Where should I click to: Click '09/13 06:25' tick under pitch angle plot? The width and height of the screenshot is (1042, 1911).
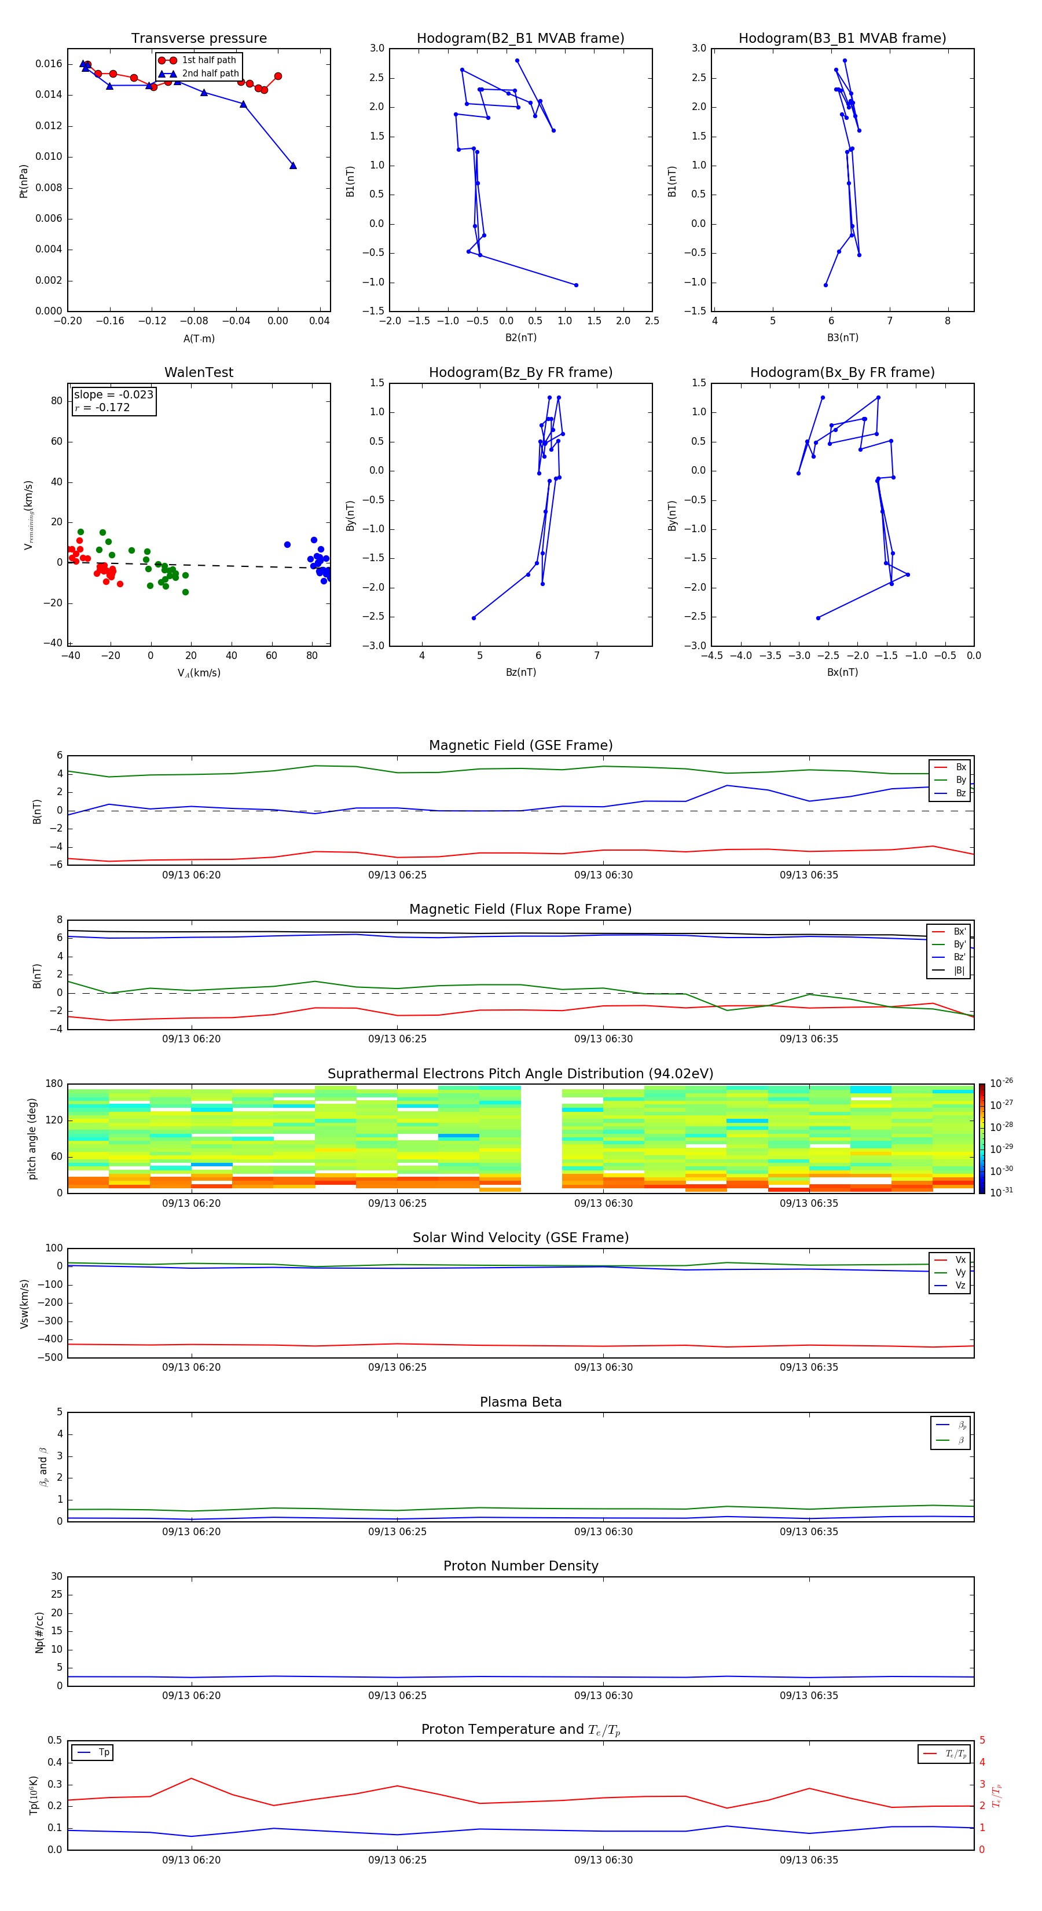pyautogui.click(x=398, y=1203)
